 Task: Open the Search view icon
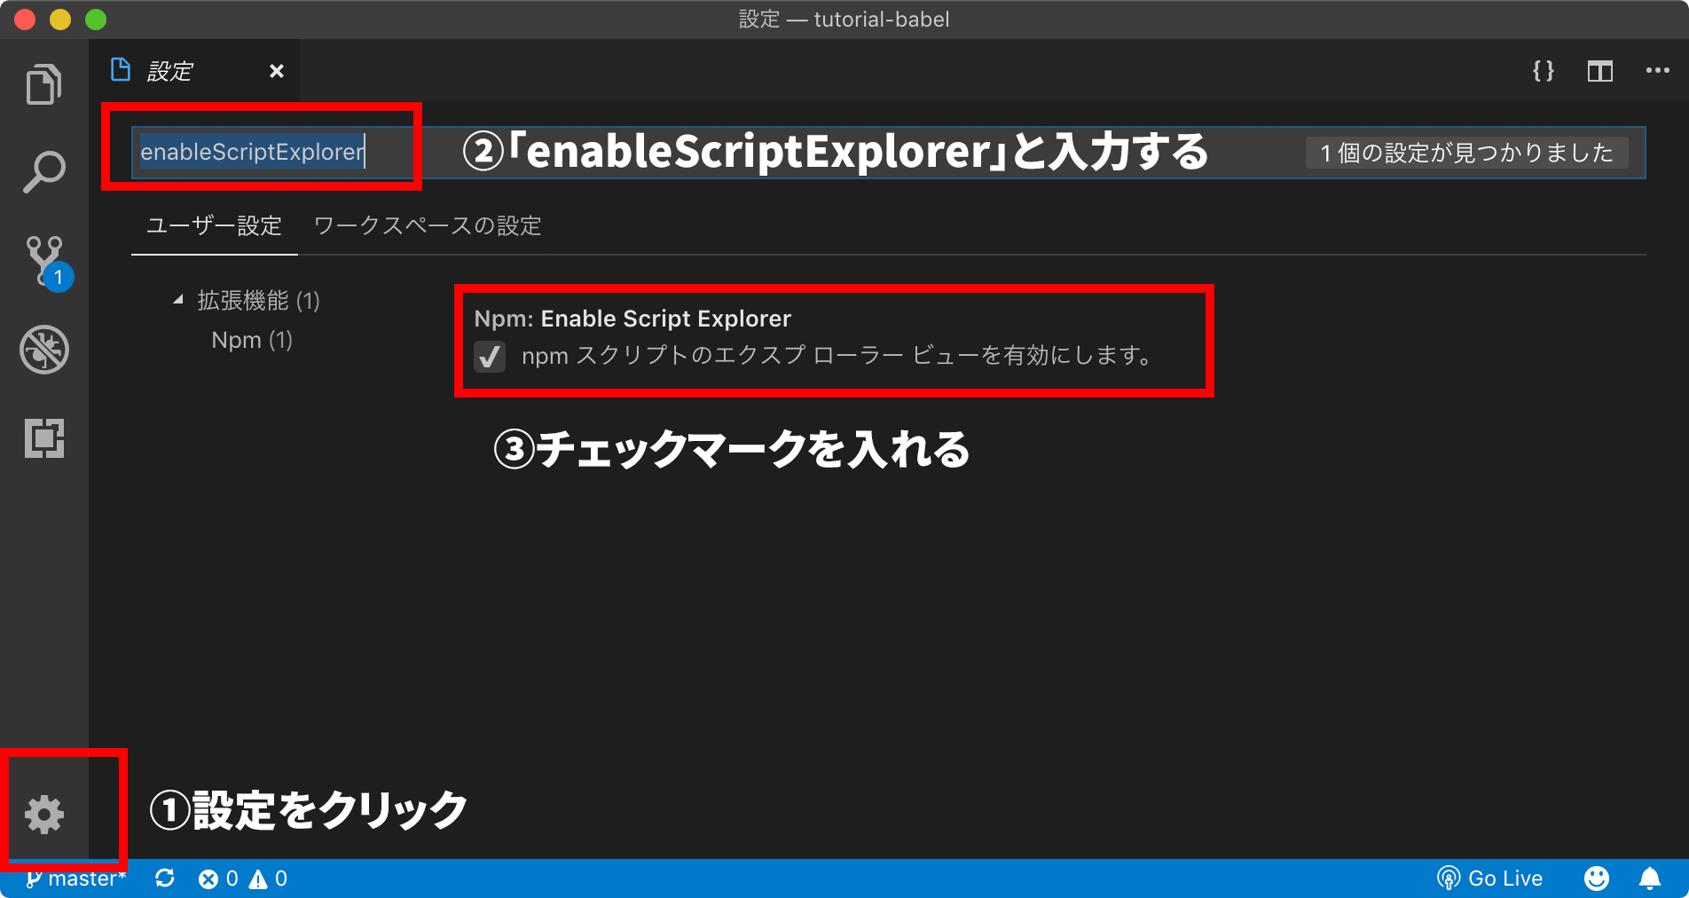[x=43, y=172]
